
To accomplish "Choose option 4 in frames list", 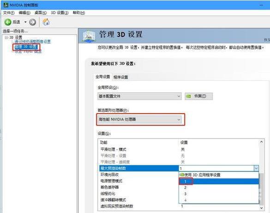I will [x=219, y=200].
